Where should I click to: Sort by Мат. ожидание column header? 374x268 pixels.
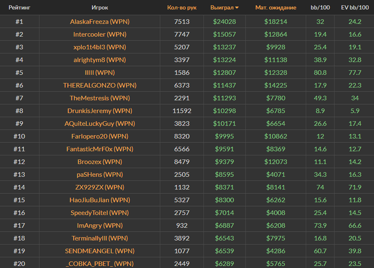[x=276, y=7]
